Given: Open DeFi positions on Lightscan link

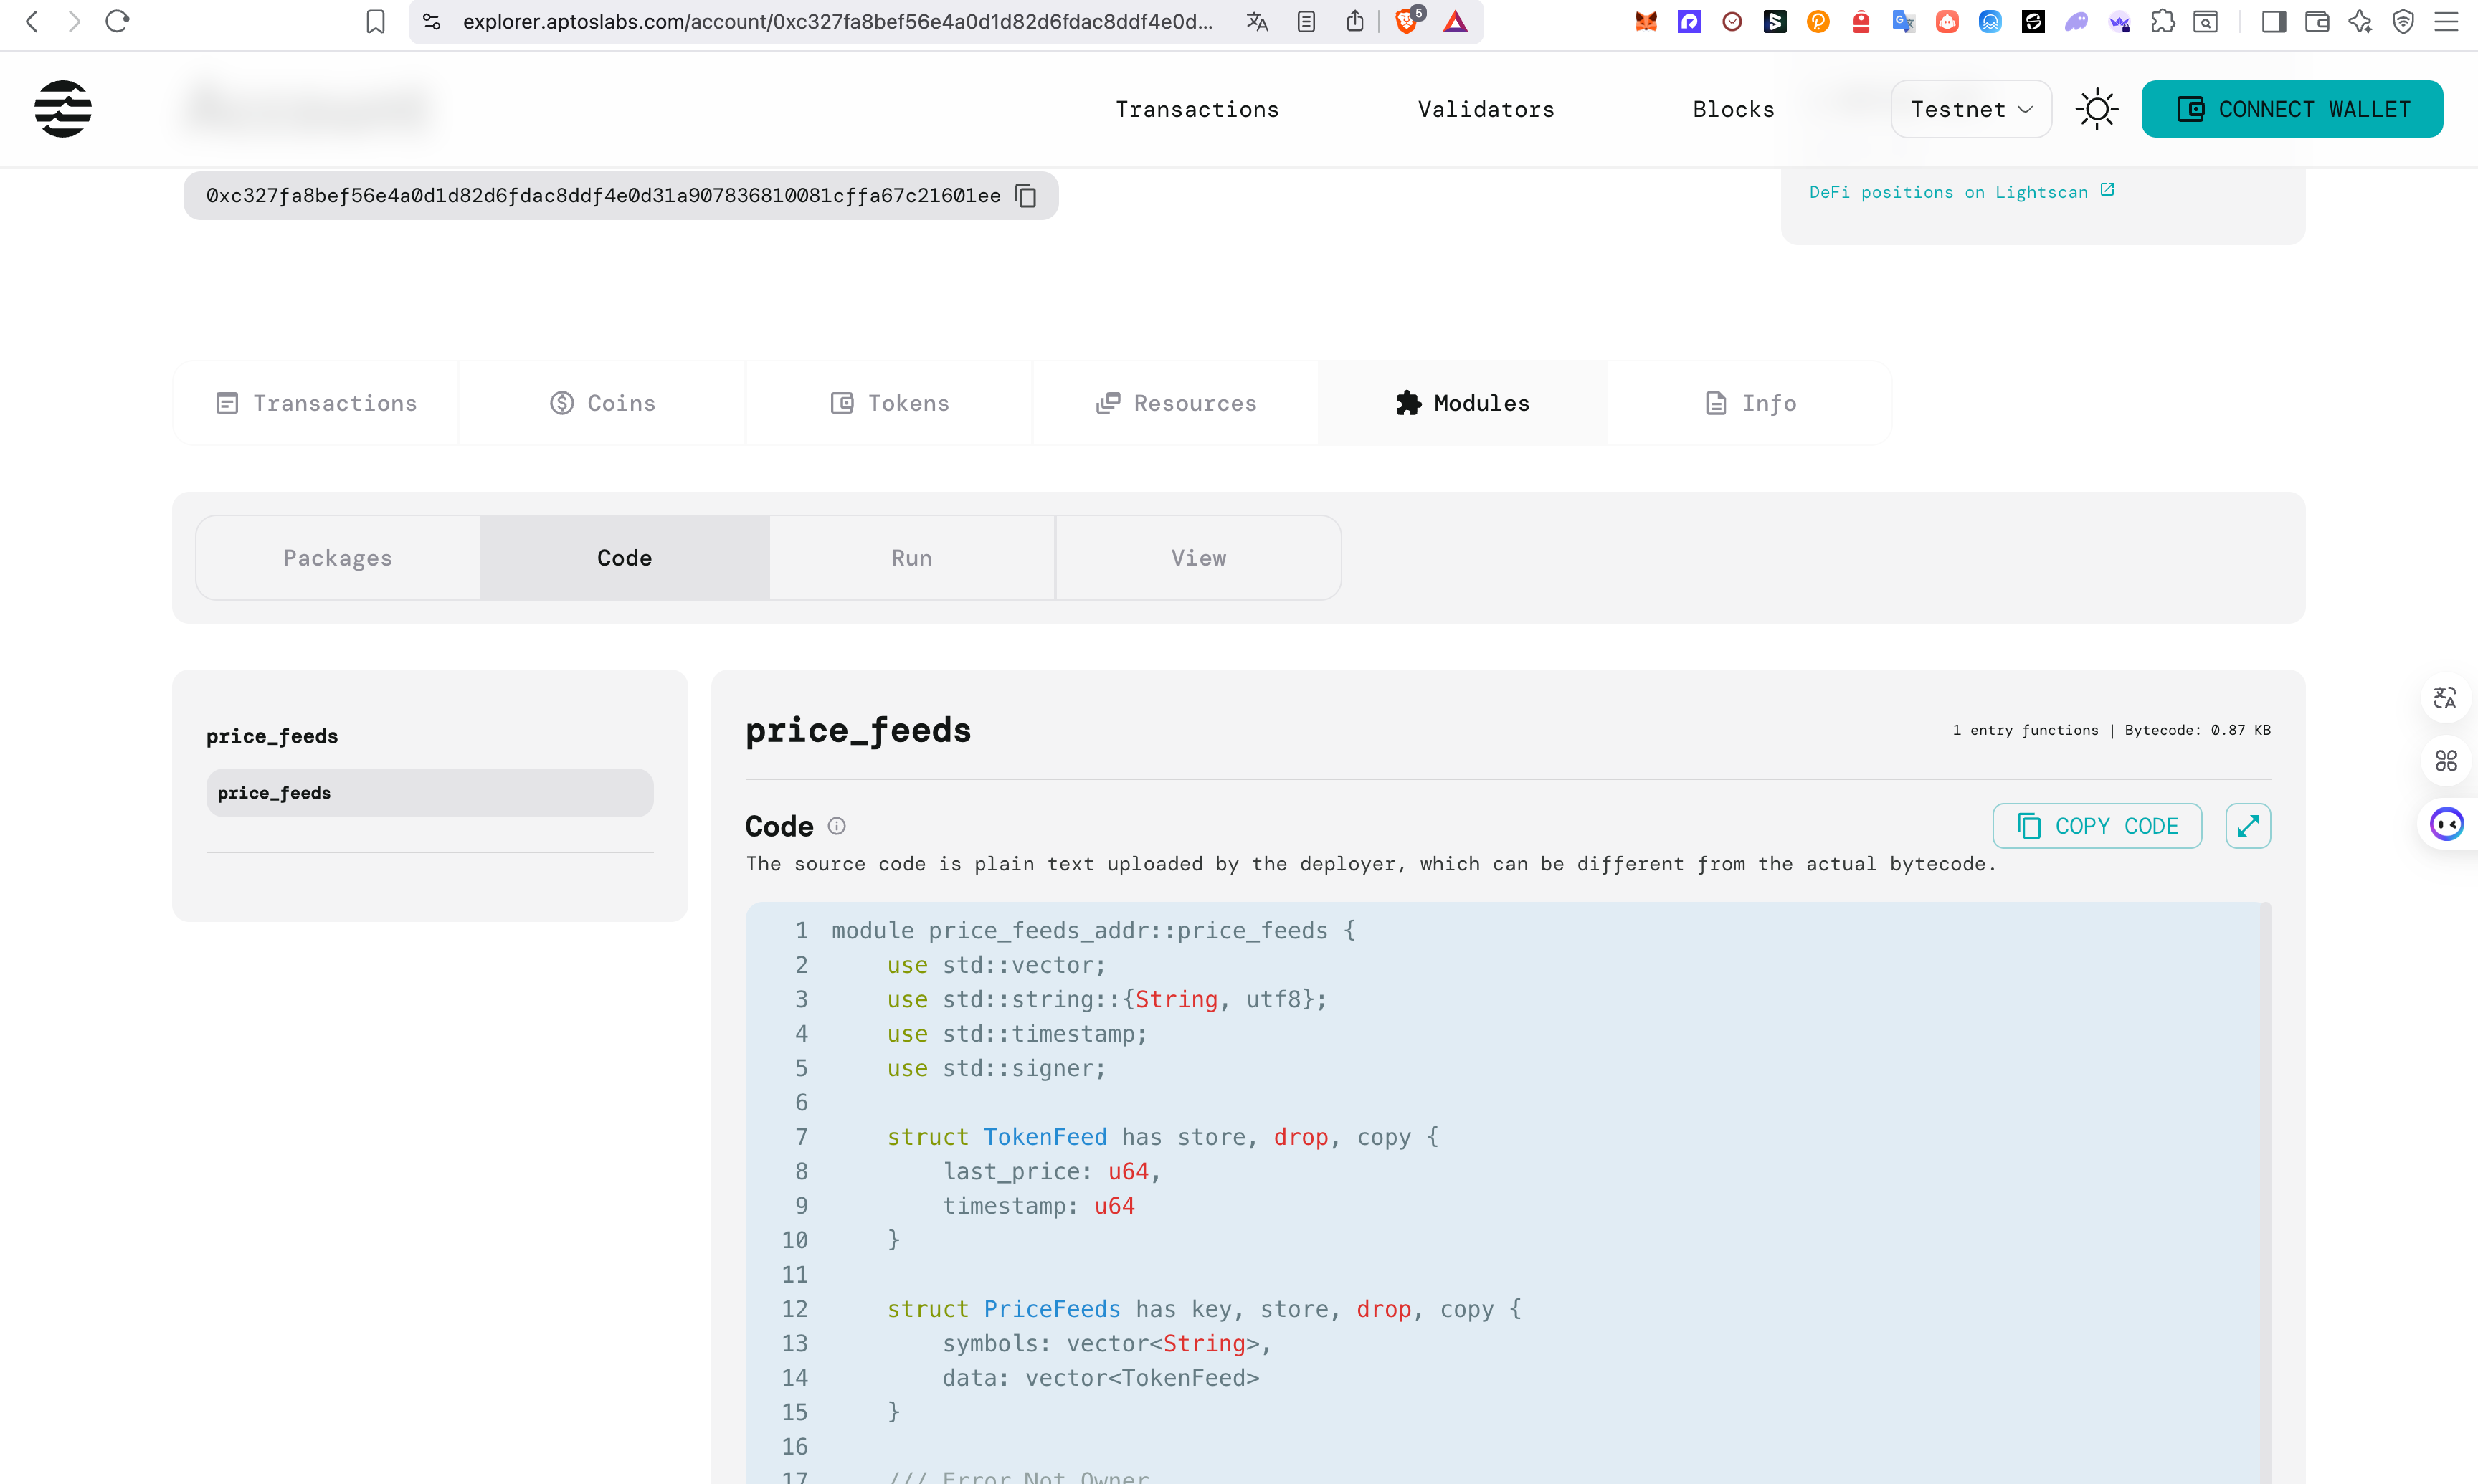Looking at the screenshot, I should pyautogui.click(x=1961, y=192).
